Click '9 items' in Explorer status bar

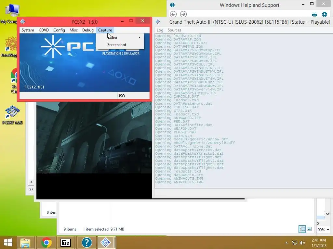(70, 229)
